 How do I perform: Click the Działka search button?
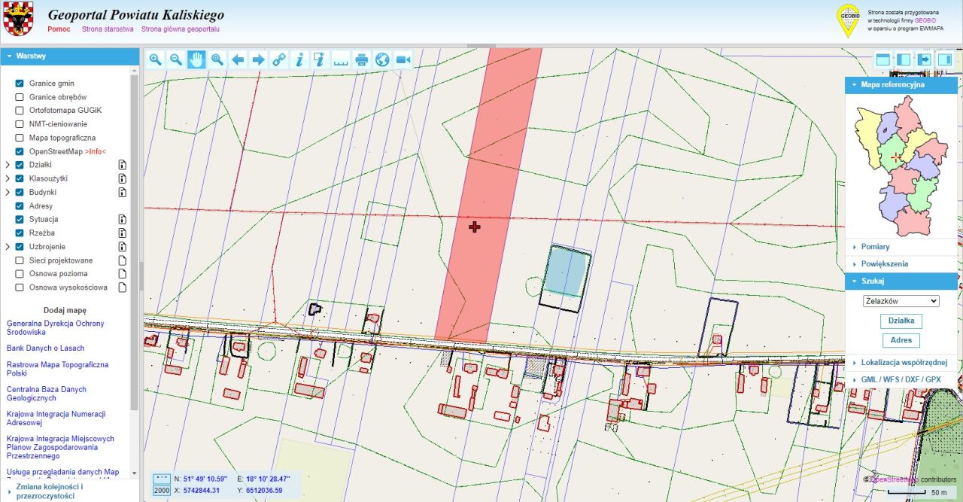901,321
